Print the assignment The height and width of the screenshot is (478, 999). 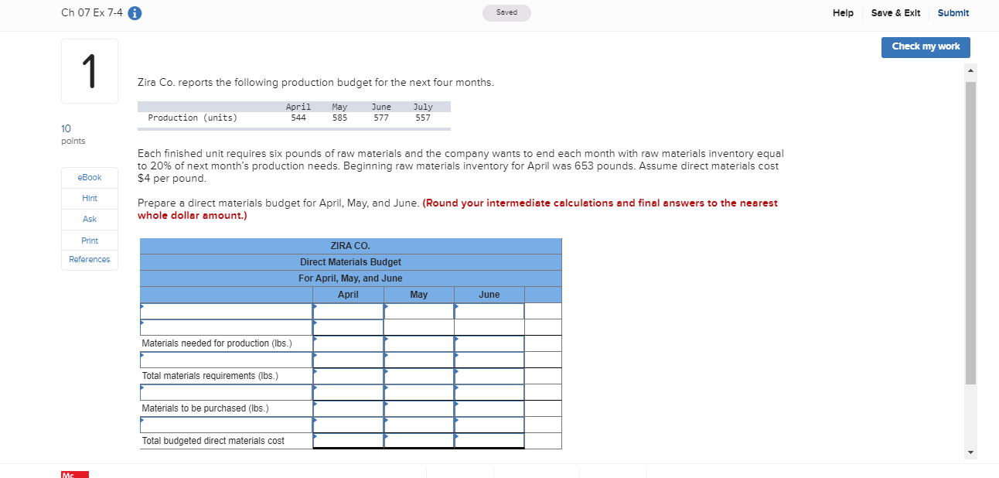[x=89, y=240]
